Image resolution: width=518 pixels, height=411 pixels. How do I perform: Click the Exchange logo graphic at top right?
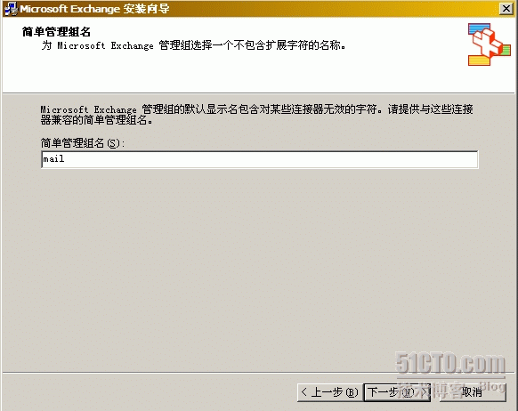(x=489, y=44)
